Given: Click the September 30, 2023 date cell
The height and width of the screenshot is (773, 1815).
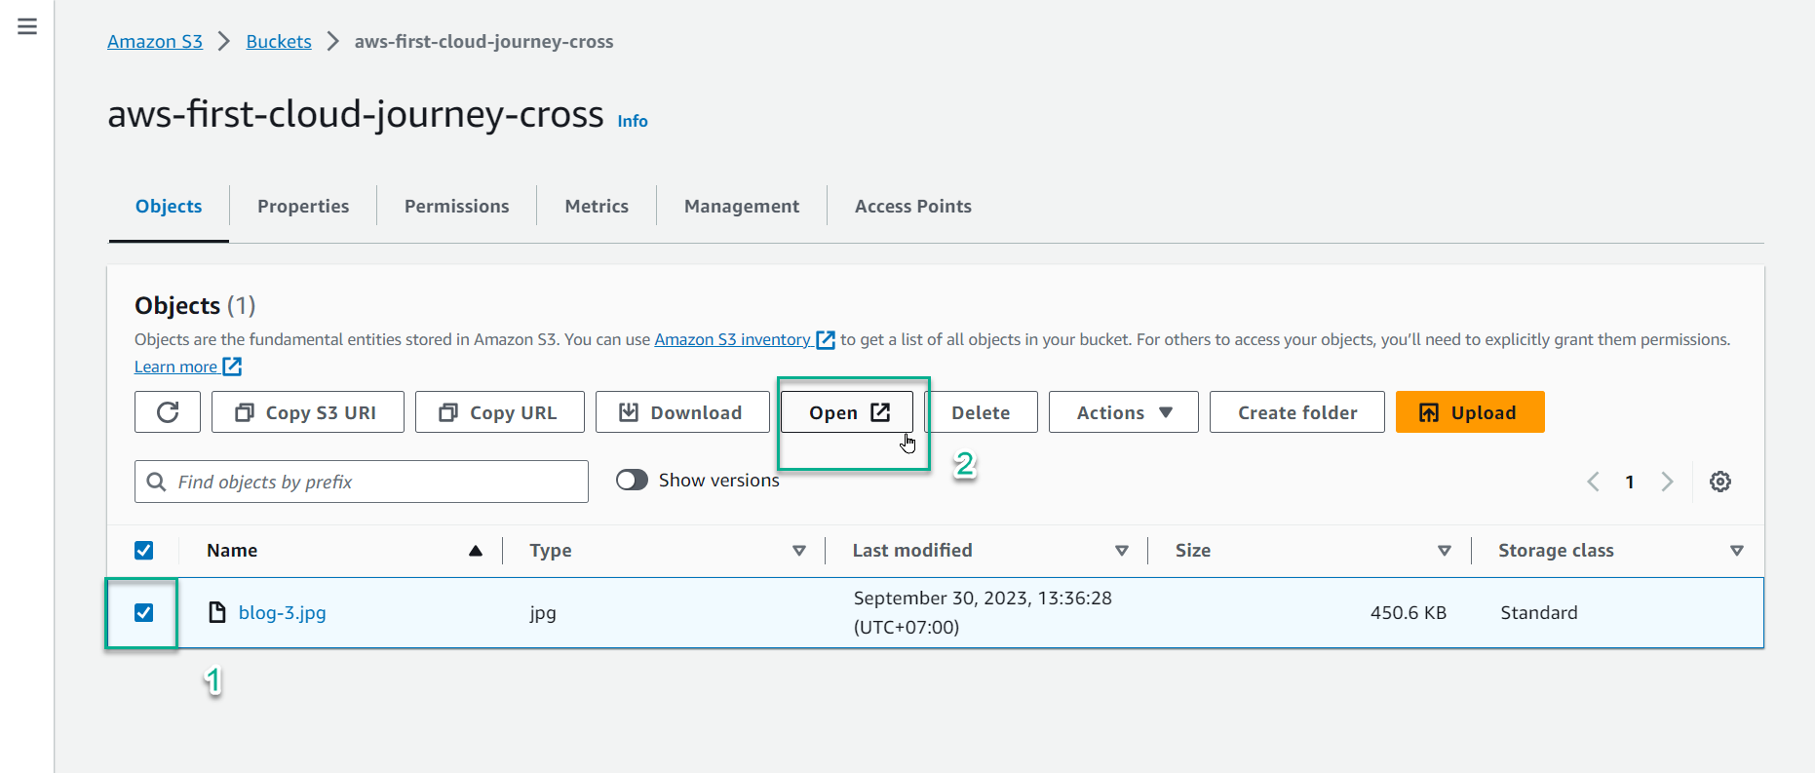Looking at the screenshot, I should click(x=983, y=612).
